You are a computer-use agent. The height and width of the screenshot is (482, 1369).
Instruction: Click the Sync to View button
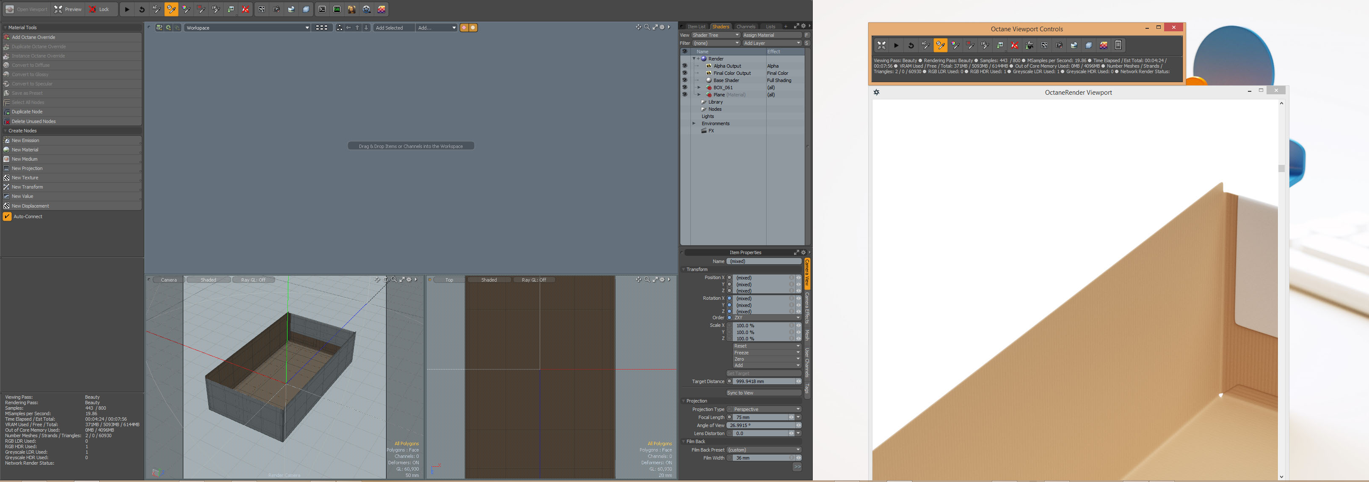coord(764,393)
